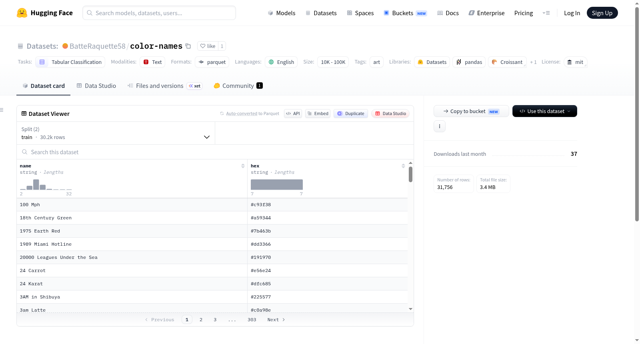Show the mit license tag
The height and width of the screenshot is (344, 640).
coord(575,62)
